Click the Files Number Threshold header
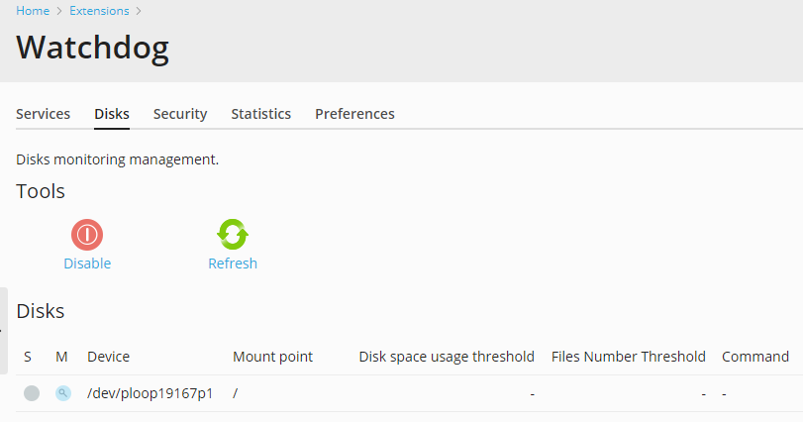The height and width of the screenshot is (422, 803). 629,357
